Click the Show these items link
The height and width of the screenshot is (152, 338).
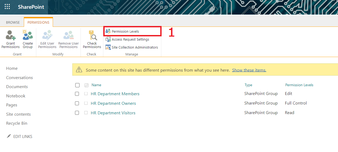coord(249,70)
